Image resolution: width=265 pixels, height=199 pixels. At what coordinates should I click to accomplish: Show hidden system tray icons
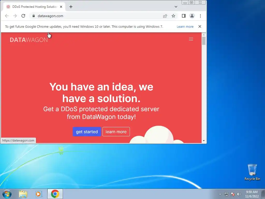click(220, 194)
